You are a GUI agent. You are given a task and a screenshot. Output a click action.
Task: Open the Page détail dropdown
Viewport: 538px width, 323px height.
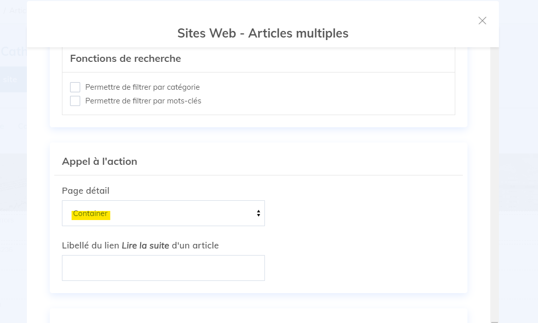(x=163, y=213)
